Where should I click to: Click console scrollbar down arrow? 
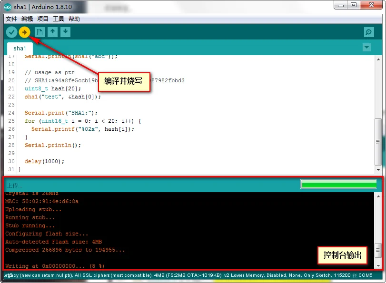[378, 266]
